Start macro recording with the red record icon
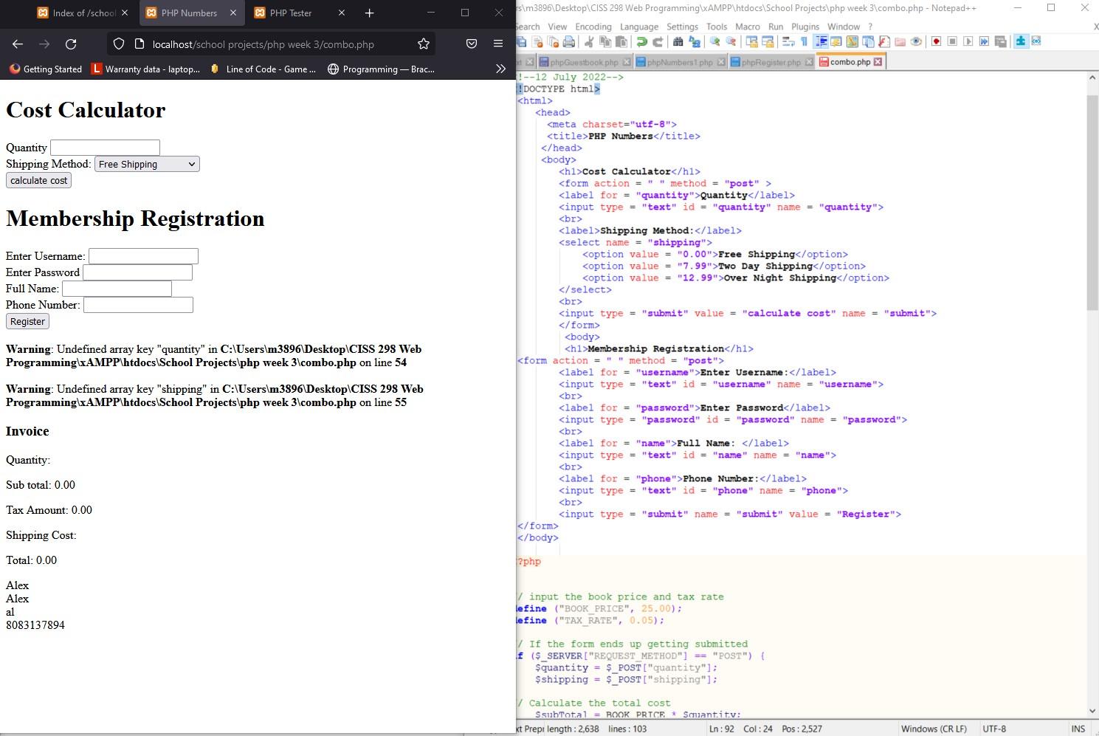The image size is (1099, 736). pos(936,42)
